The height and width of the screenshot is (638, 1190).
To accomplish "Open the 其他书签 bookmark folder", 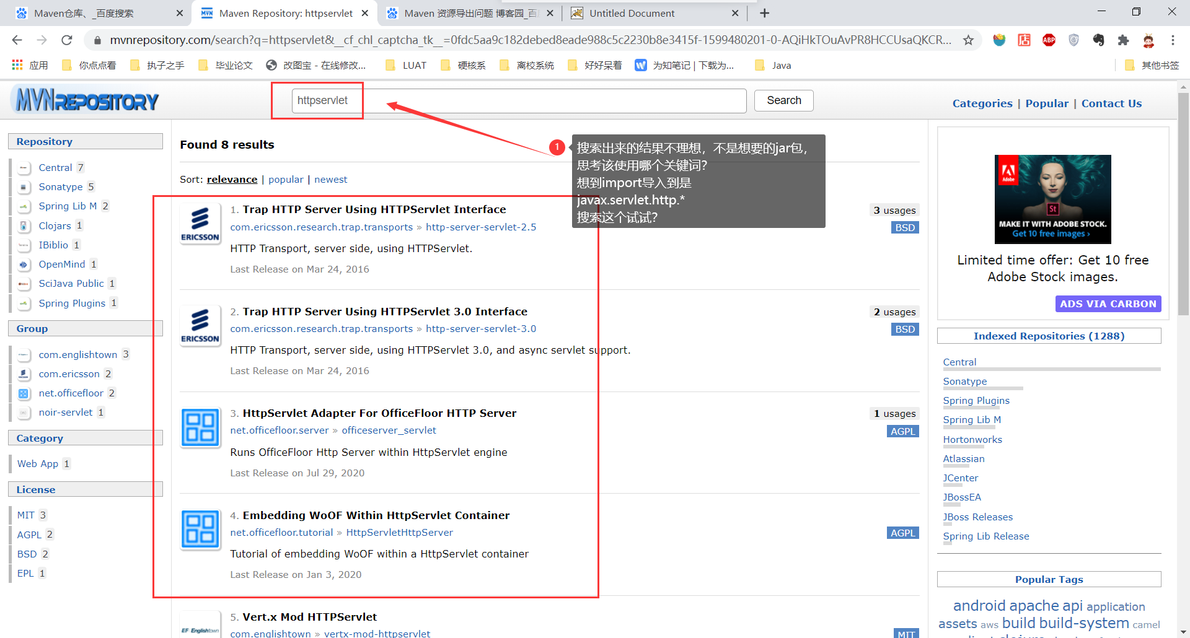I will 1152,65.
